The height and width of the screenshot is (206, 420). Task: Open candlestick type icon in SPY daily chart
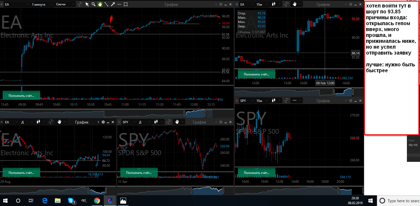click(x=156, y=122)
